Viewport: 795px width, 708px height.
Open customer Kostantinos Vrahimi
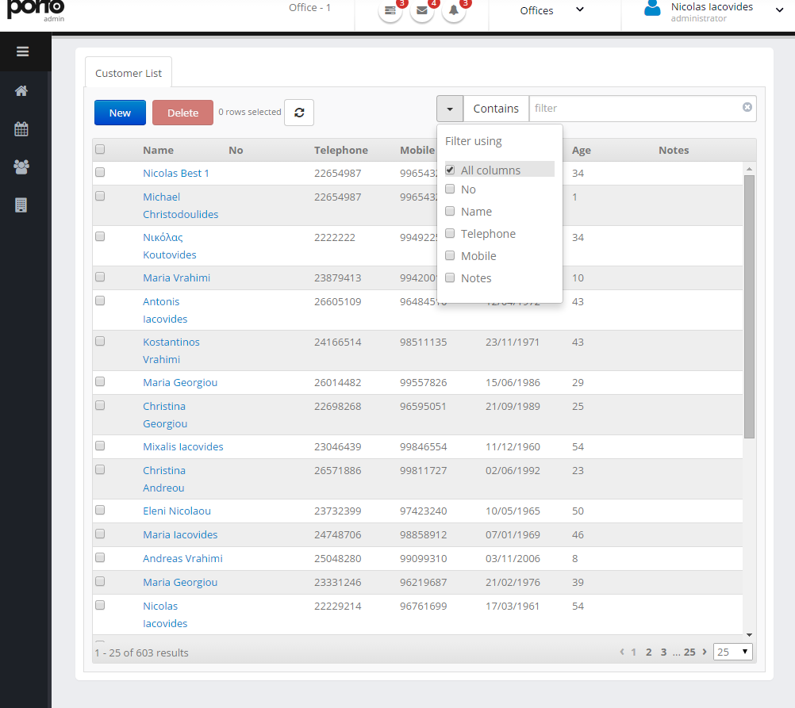click(x=171, y=350)
